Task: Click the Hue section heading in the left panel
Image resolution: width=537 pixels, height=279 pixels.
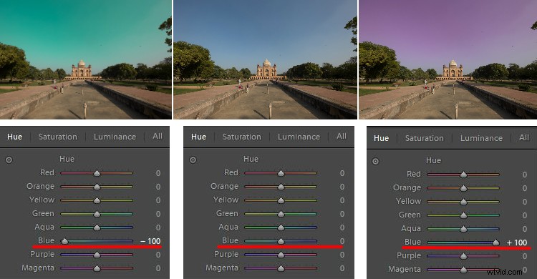Action: [67, 159]
